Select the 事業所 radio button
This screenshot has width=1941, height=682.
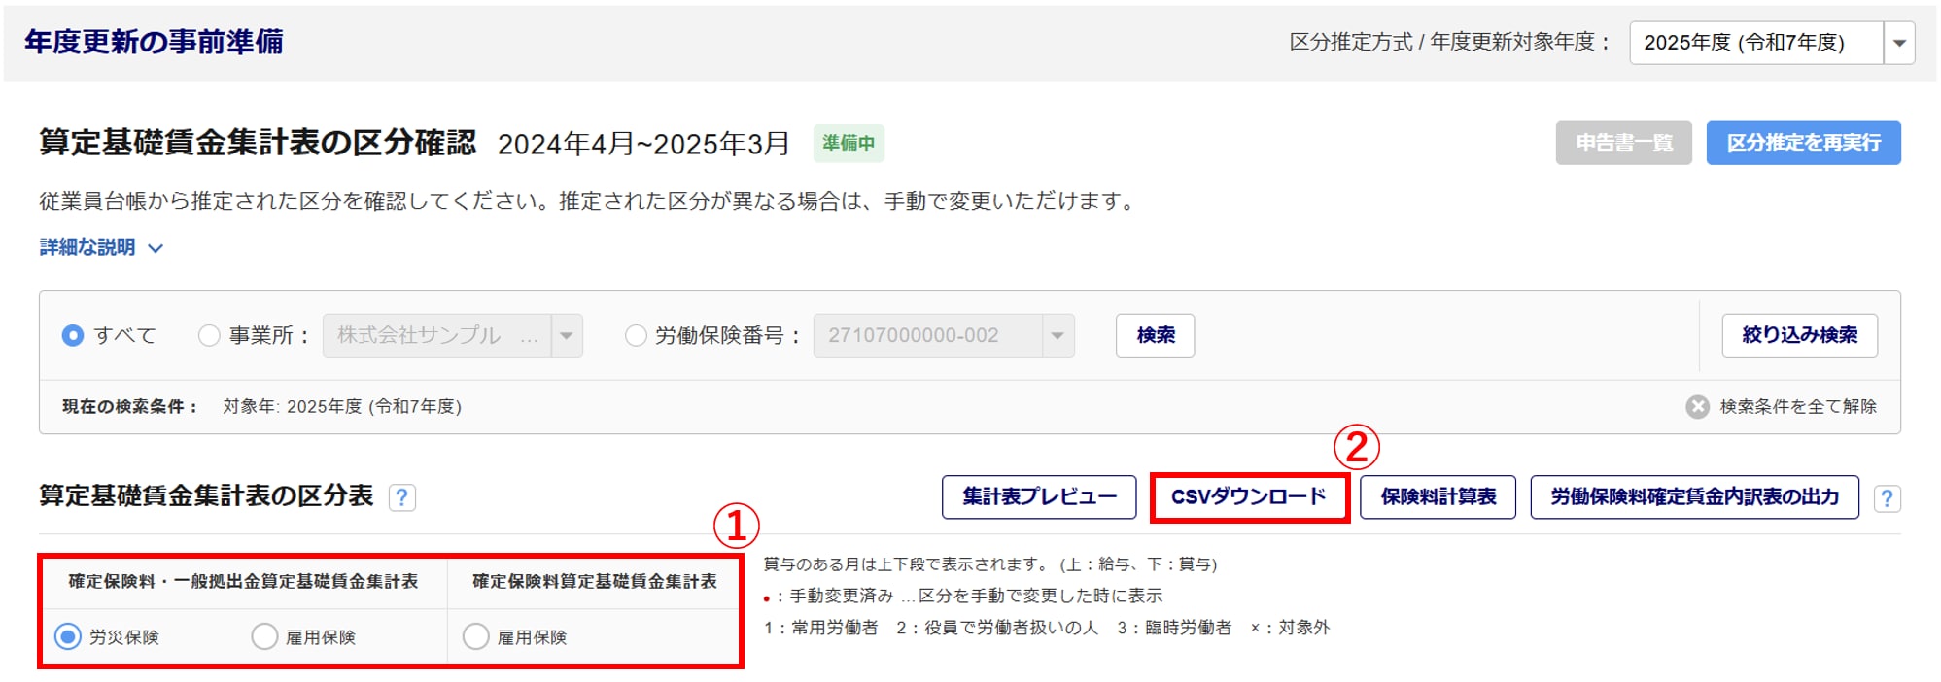209,336
